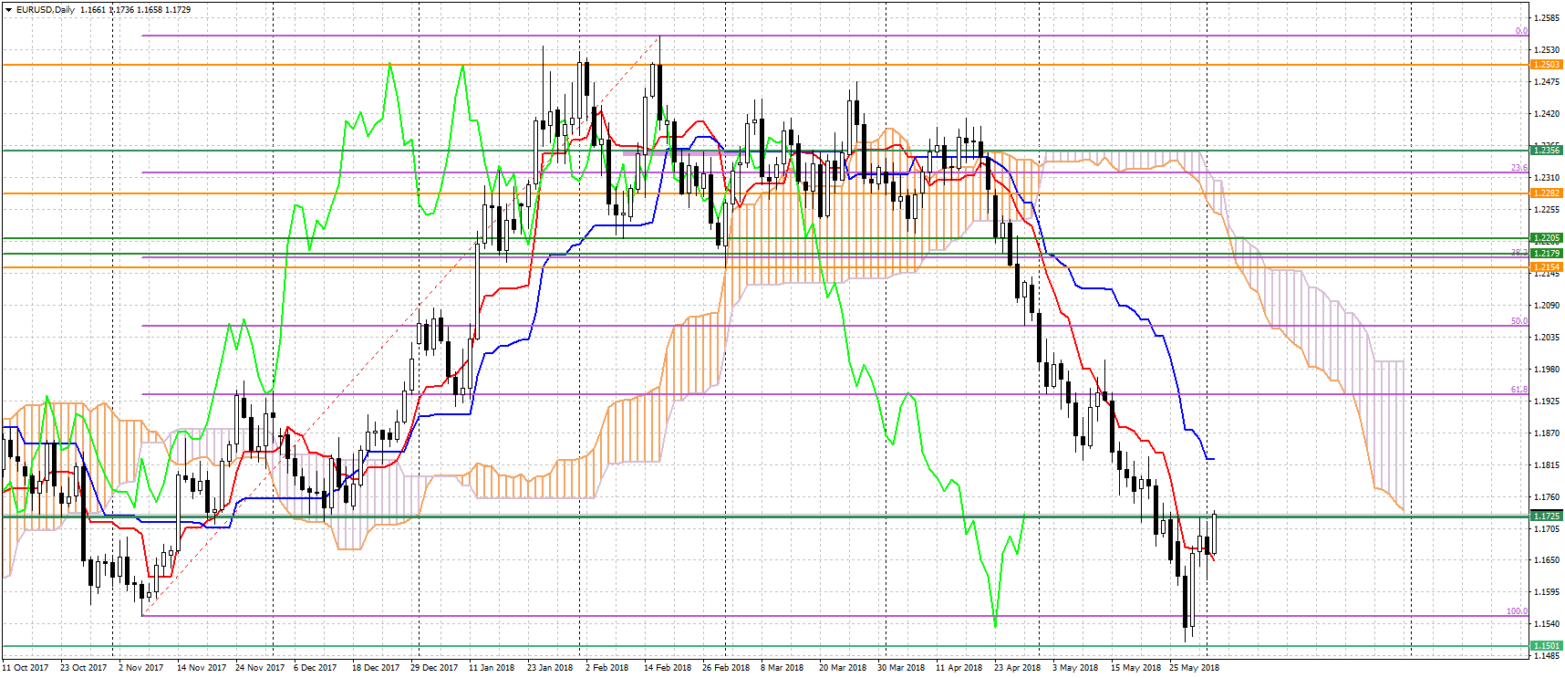Click the 1.1815 value on price axis
Screen dimensions: 1565x678
pyautogui.click(x=1546, y=465)
